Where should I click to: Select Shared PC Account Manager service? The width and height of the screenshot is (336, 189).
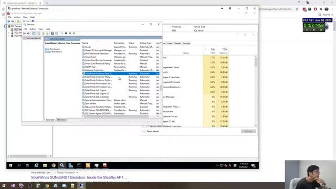point(121,50)
